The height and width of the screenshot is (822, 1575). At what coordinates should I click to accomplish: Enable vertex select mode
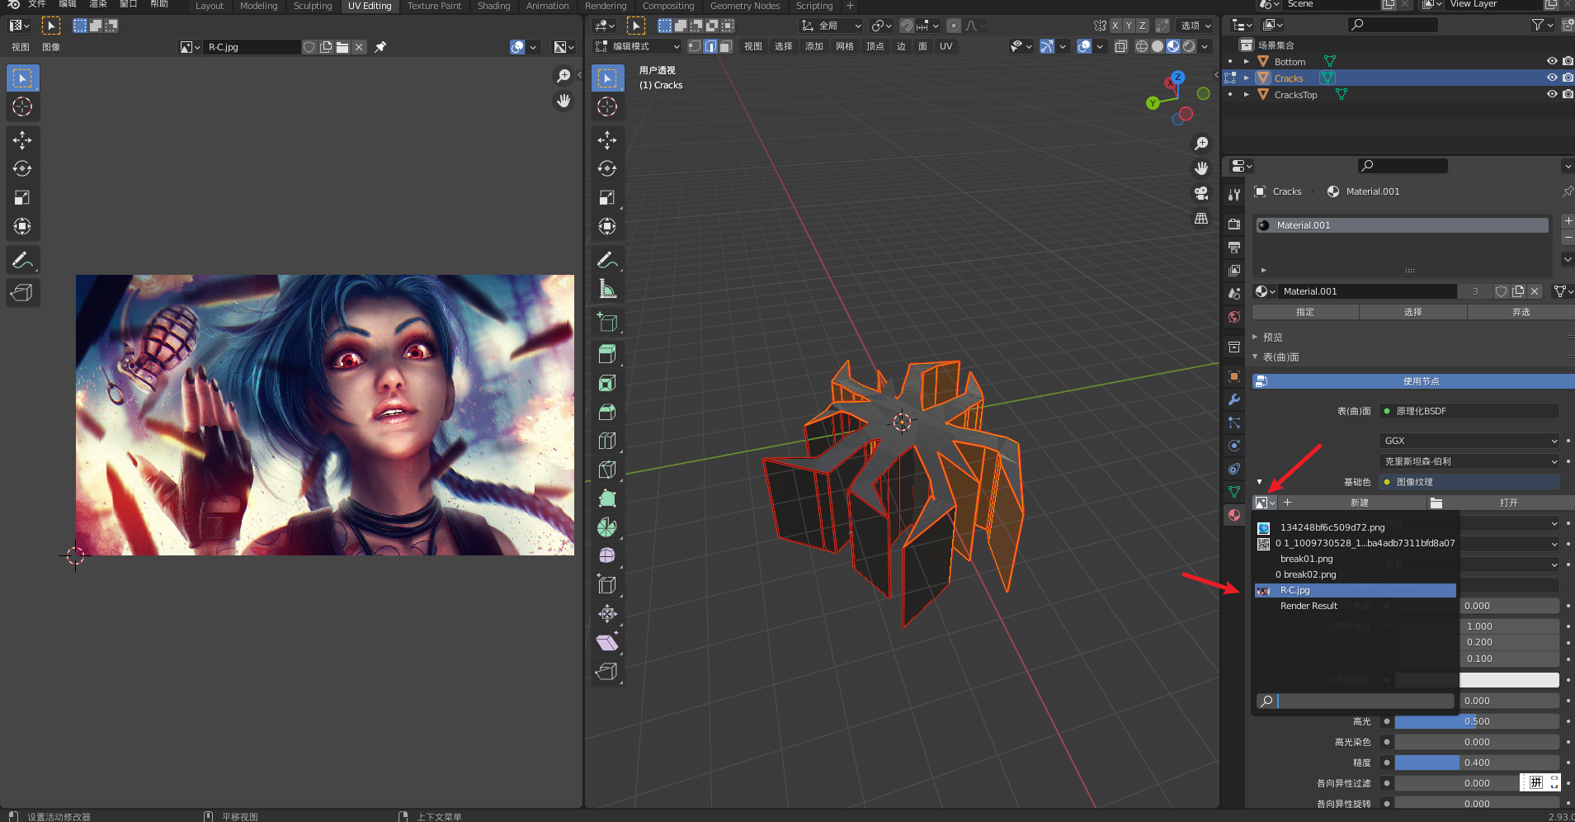coord(695,46)
